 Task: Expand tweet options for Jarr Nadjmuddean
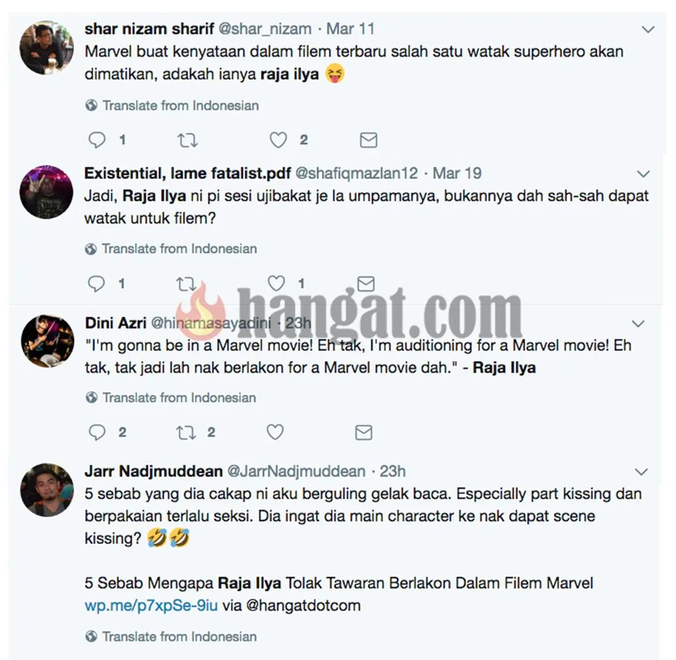click(x=641, y=472)
